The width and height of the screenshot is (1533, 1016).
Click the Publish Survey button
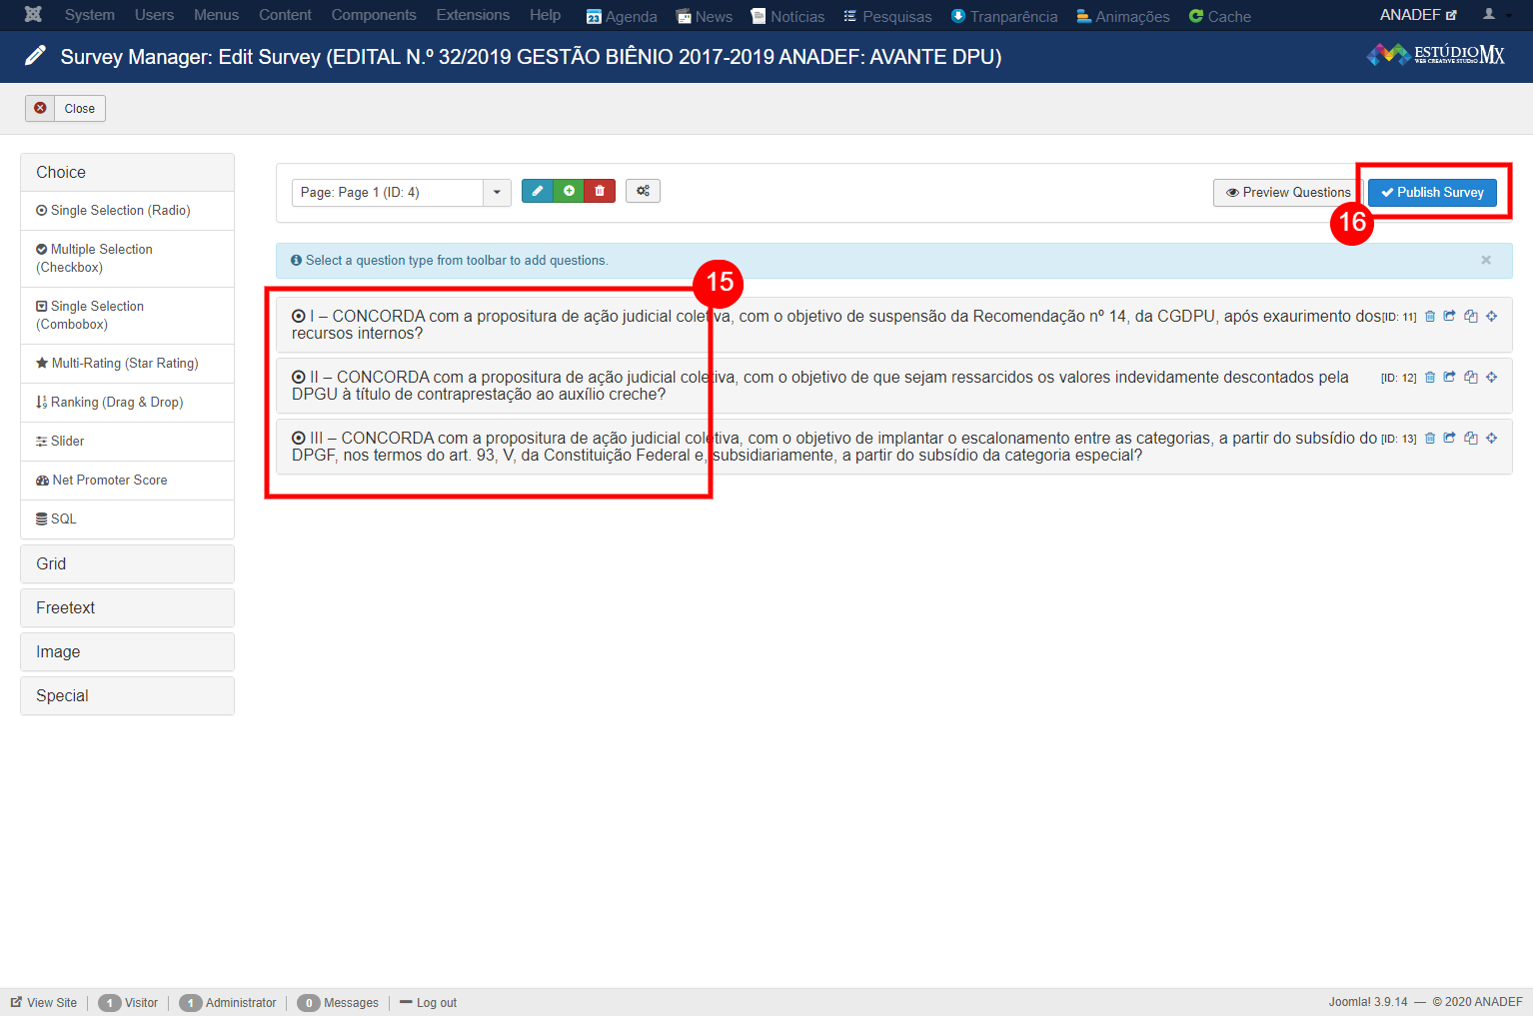1432,192
